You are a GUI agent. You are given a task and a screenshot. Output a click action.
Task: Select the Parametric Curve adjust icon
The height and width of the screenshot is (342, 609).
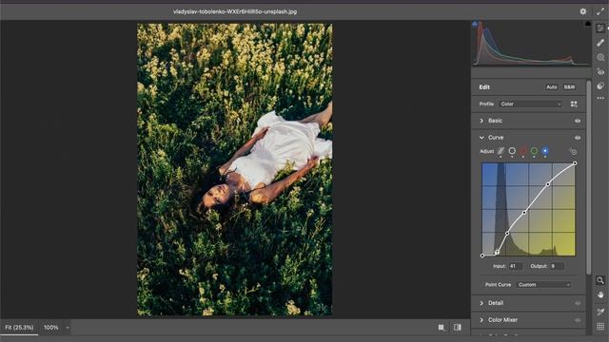tap(501, 151)
